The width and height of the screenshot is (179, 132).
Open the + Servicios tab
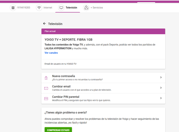93,8
